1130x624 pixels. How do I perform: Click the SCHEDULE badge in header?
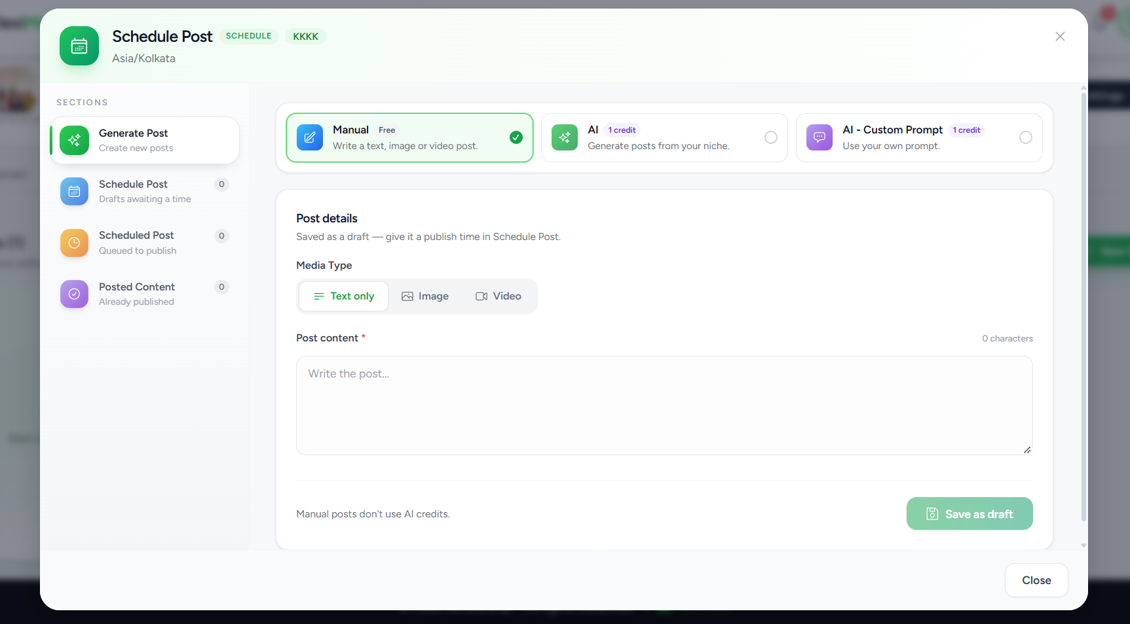click(249, 36)
